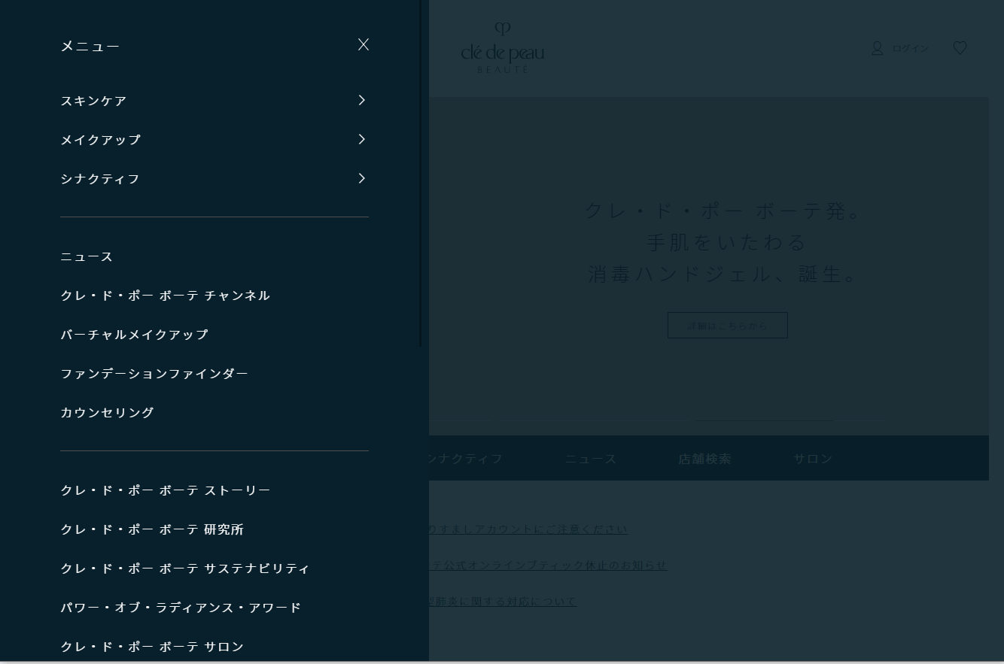This screenshot has width=1004, height=664.
Task: Open クレ・ド・ポー ボーテ 研究所 entry
Action: pyautogui.click(x=152, y=529)
